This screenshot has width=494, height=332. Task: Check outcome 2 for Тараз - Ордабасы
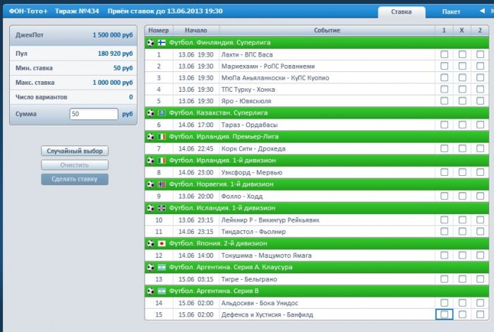(480, 125)
